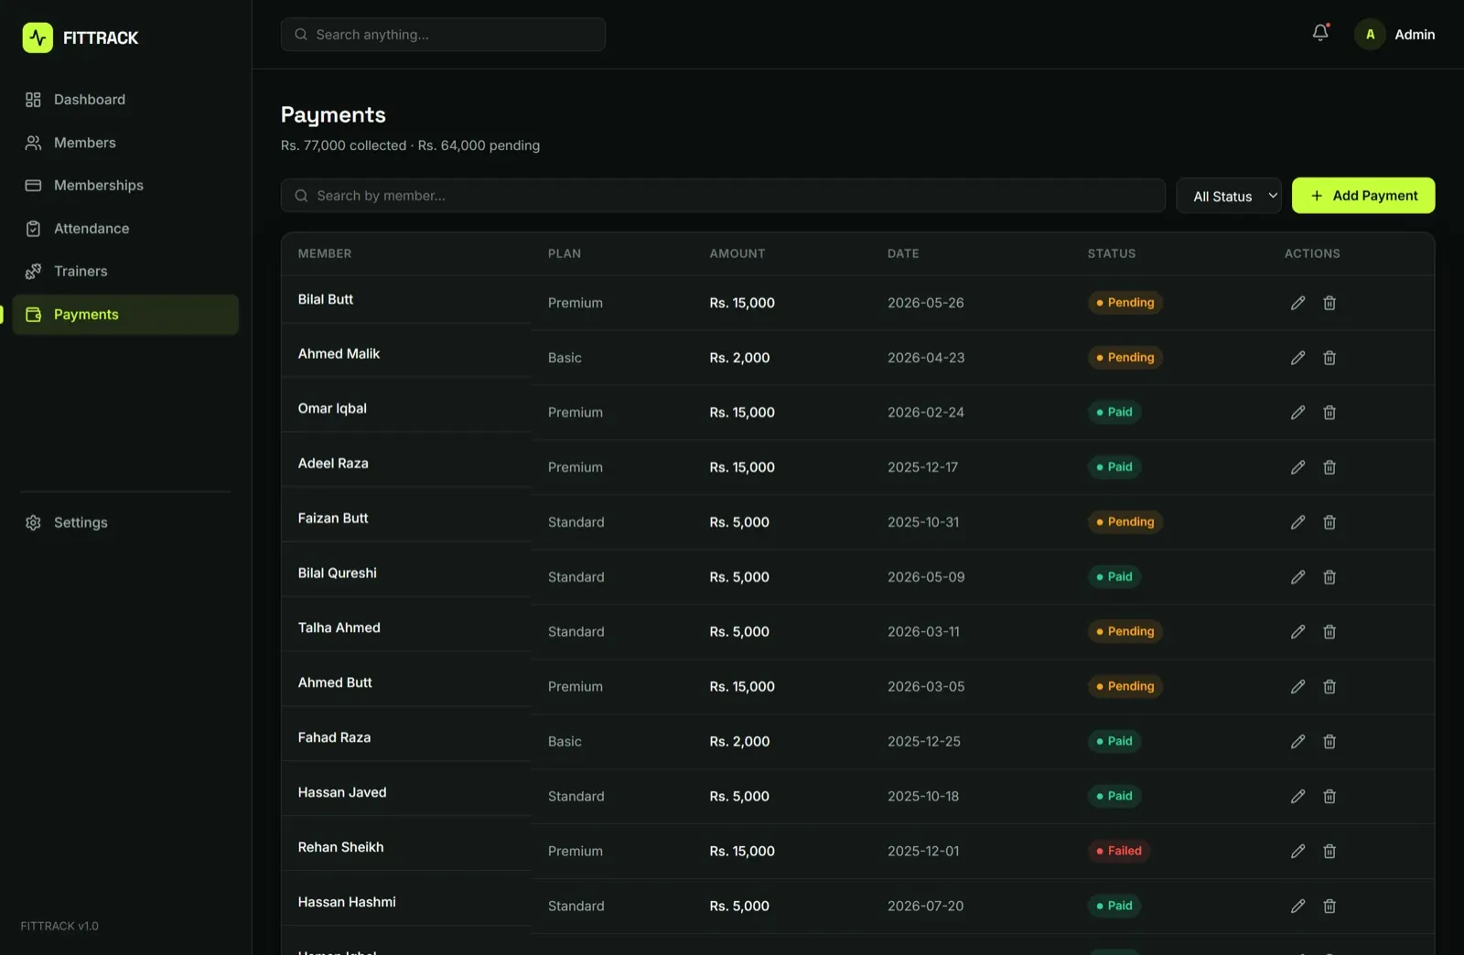The height and width of the screenshot is (955, 1464).
Task: Click the date 2026-05-26
Action: [x=925, y=303]
